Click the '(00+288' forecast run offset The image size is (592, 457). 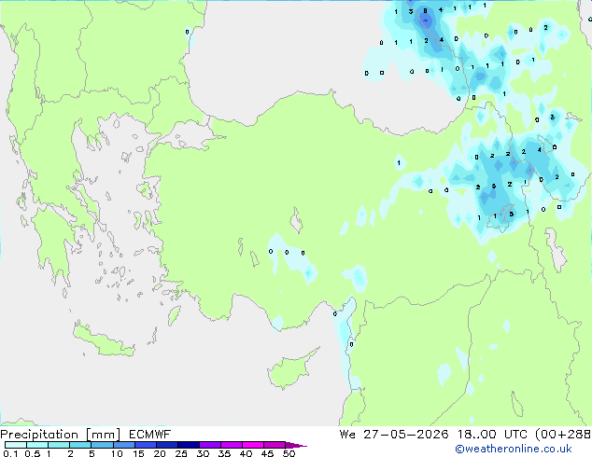tap(563, 435)
